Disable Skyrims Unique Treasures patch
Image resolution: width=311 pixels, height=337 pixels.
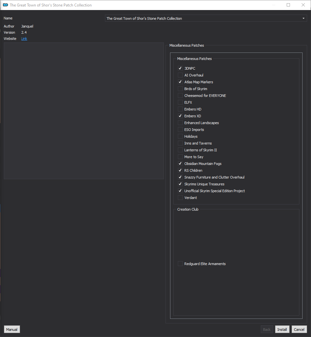point(180,184)
